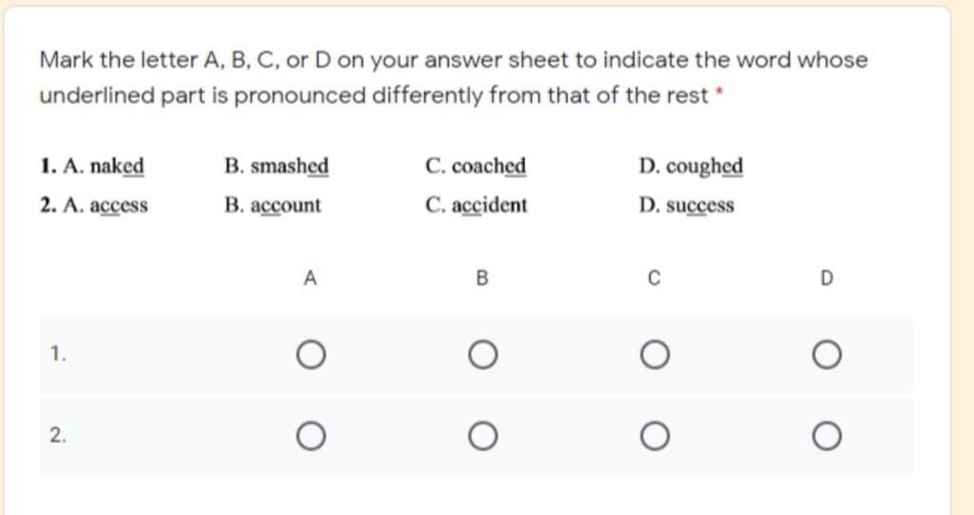
Task: Select option A for question 2
Action: click(310, 437)
